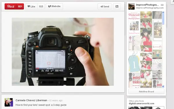This screenshot has height=109, width=174.
Task: Open Carmela Chavez Liberman name link
Action: pyautogui.click(x=31, y=100)
